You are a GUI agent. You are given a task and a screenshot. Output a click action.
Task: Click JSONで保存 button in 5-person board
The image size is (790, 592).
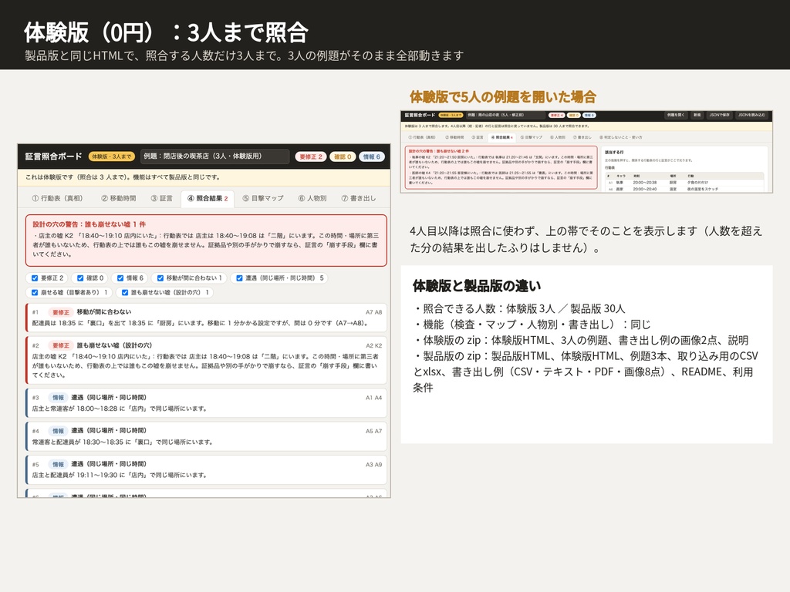(x=720, y=116)
